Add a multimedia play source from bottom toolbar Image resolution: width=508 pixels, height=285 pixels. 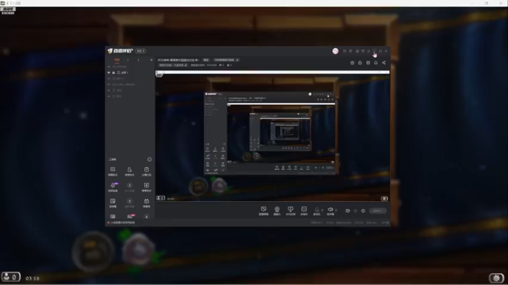tap(304, 211)
